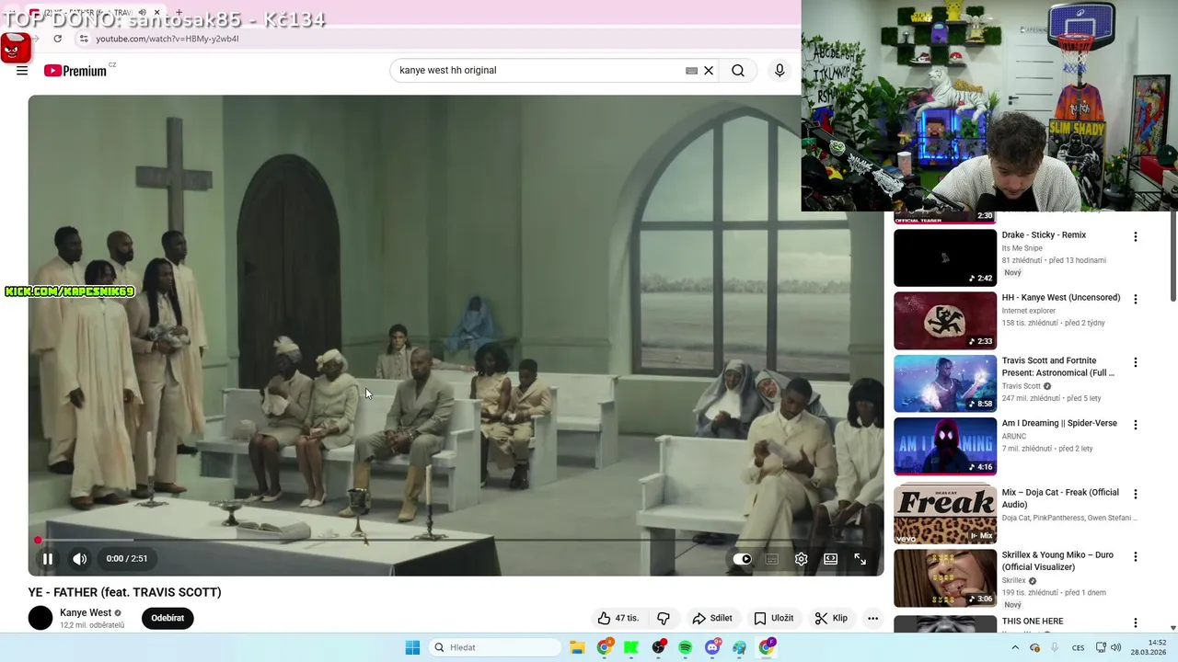Open the clock showing 14:52 28.03.2026
1178x662 pixels.
point(1149,647)
